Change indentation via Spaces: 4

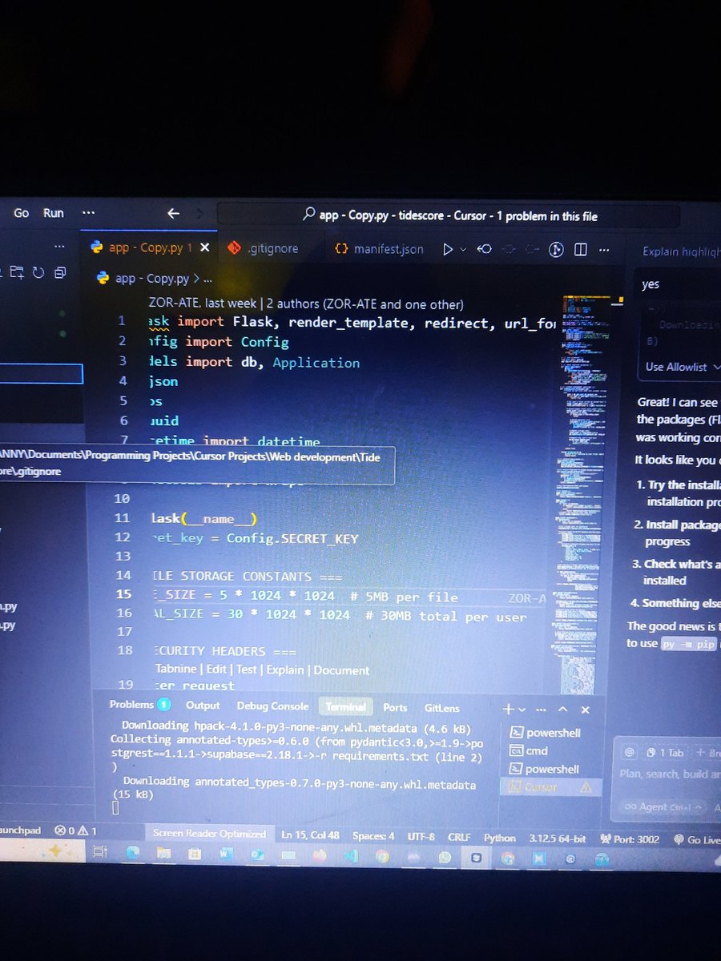click(373, 836)
